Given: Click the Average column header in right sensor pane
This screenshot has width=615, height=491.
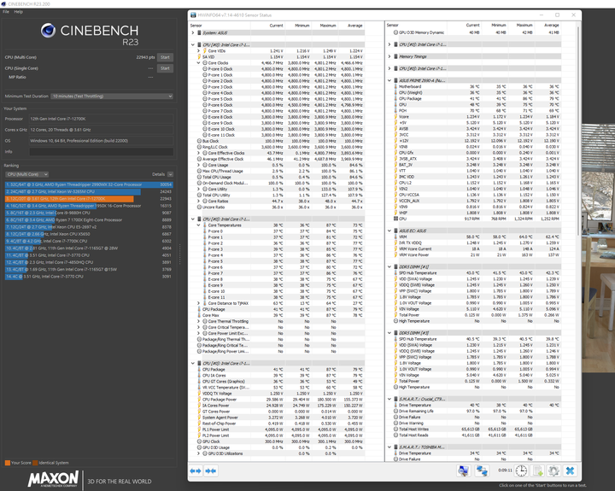Looking at the screenshot, I should pos(551,25).
